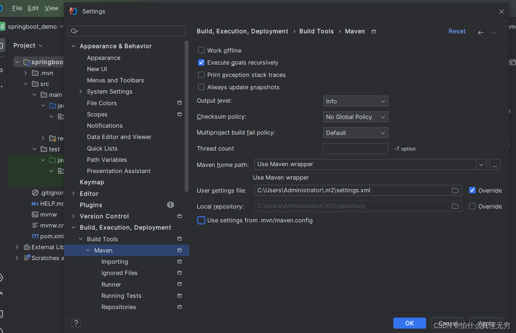516x333 pixels.
Task: Enable Work offline checkbox
Action: 201,50
